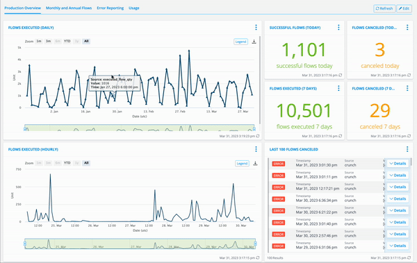Open the Flows Executed (Hourly) kebab menu

pos(256,149)
